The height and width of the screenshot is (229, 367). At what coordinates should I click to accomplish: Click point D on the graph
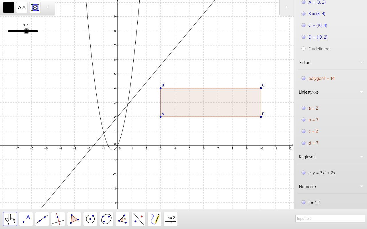pos(261,117)
